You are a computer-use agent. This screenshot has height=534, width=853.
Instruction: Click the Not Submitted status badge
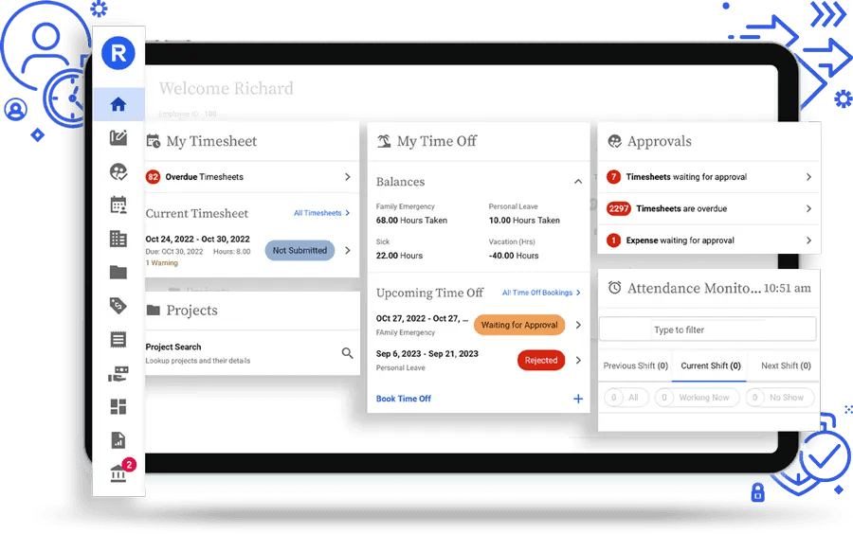point(299,251)
